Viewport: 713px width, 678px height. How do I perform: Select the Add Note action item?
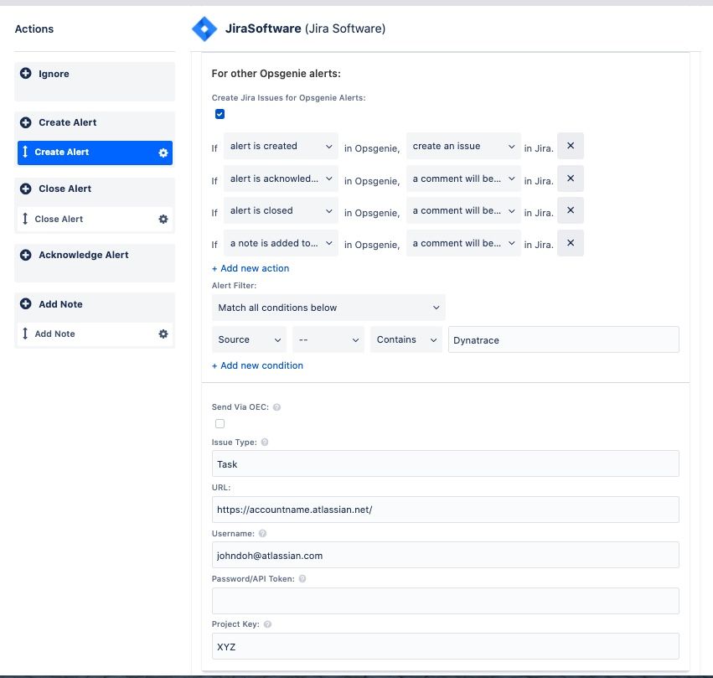click(x=95, y=334)
